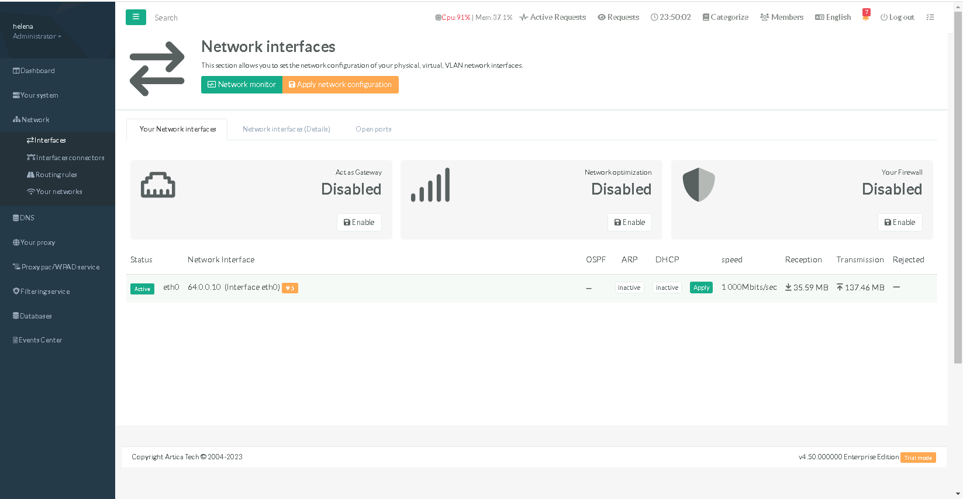Open the Network monitor
963x499 pixels.
[x=241, y=85]
